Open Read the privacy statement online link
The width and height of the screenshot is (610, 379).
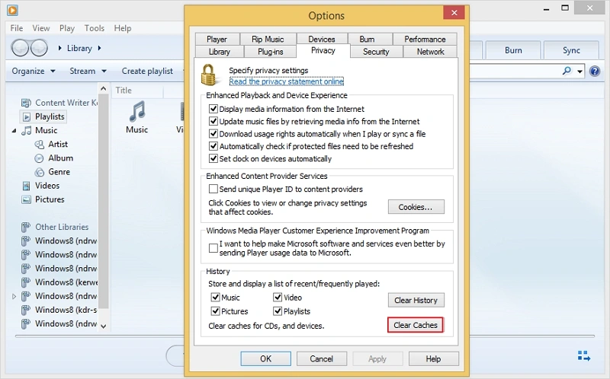pyautogui.click(x=287, y=81)
